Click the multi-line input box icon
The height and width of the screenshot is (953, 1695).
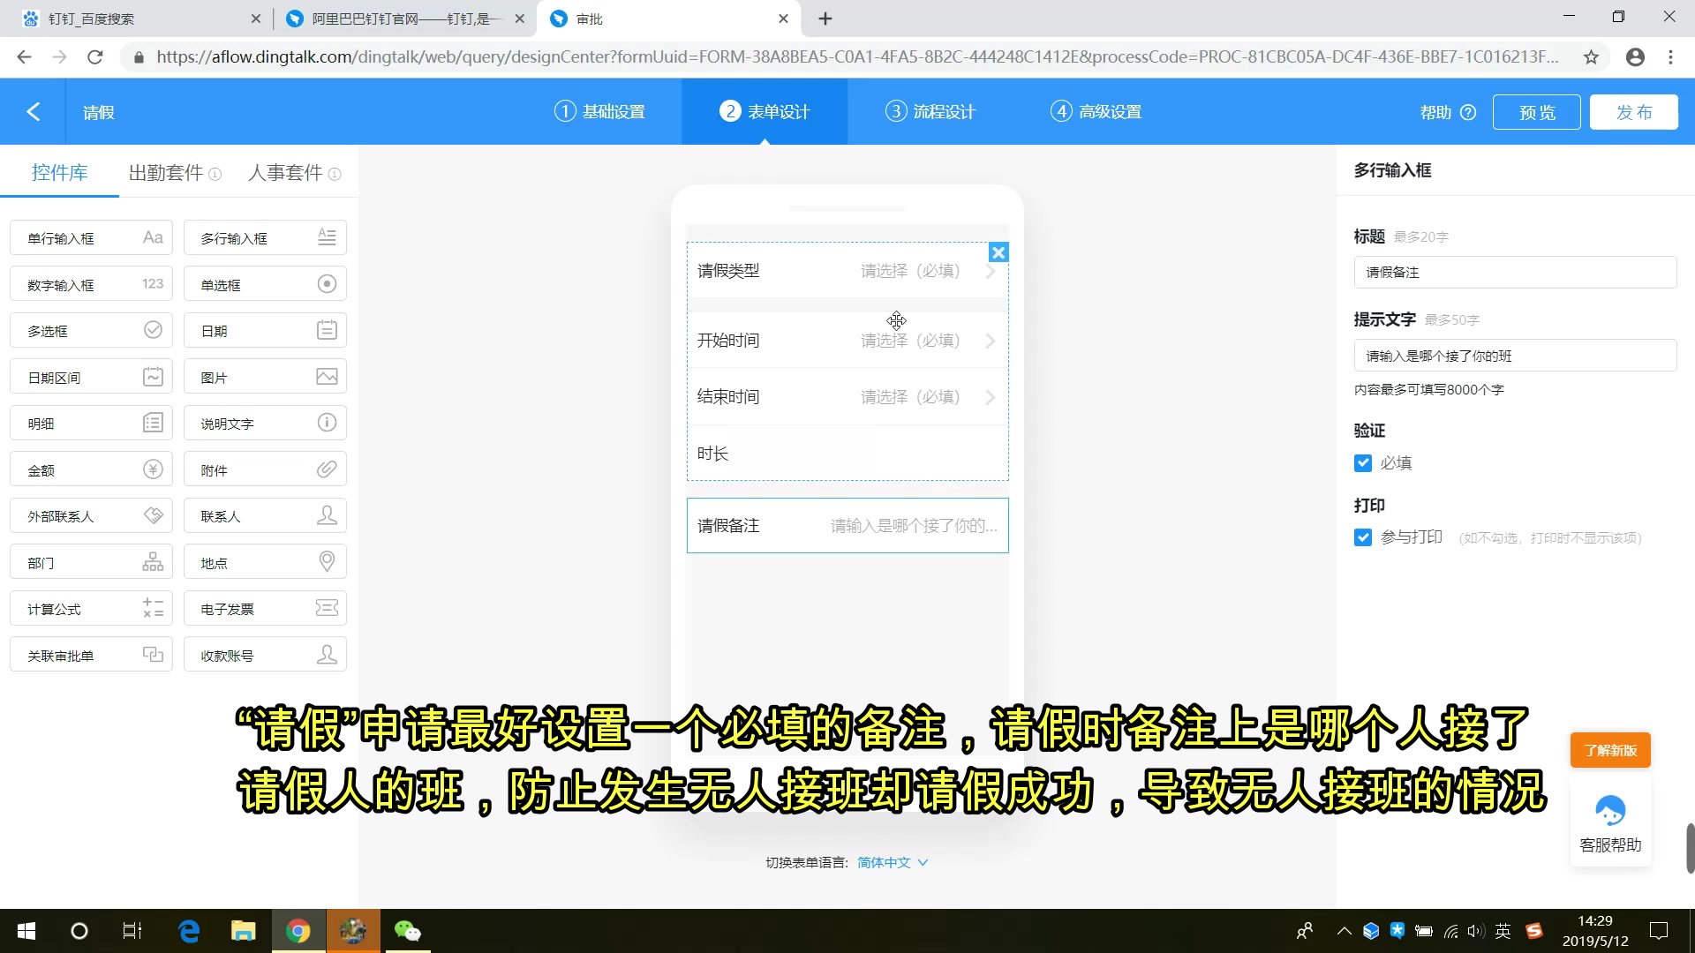pyautogui.click(x=326, y=237)
